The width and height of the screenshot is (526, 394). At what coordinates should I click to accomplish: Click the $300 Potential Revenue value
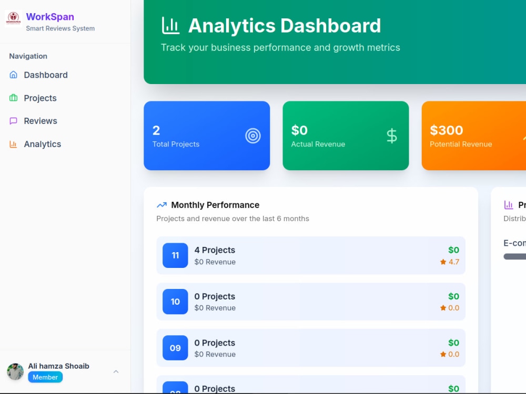tap(447, 130)
